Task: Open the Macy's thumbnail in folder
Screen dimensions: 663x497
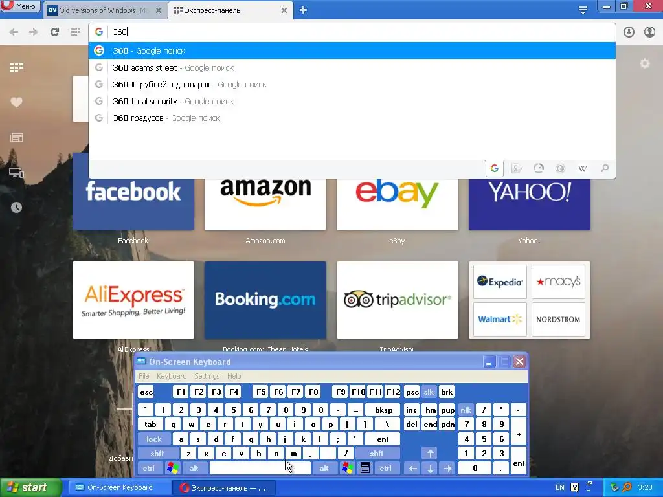Action: pyautogui.click(x=558, y=282)
